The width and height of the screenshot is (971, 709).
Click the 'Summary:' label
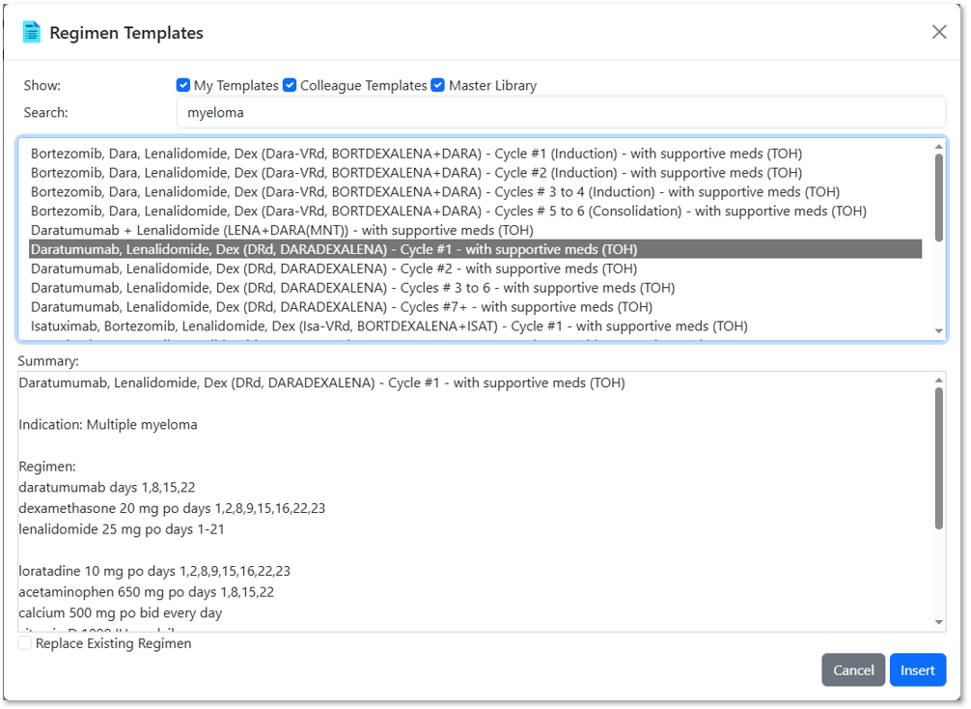pos(48,360)
